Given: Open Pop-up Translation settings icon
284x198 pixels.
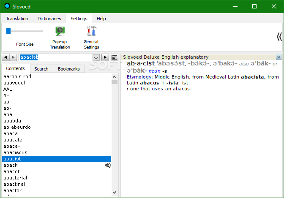Looking at the screenshot, I should click(x=60, y=31).
